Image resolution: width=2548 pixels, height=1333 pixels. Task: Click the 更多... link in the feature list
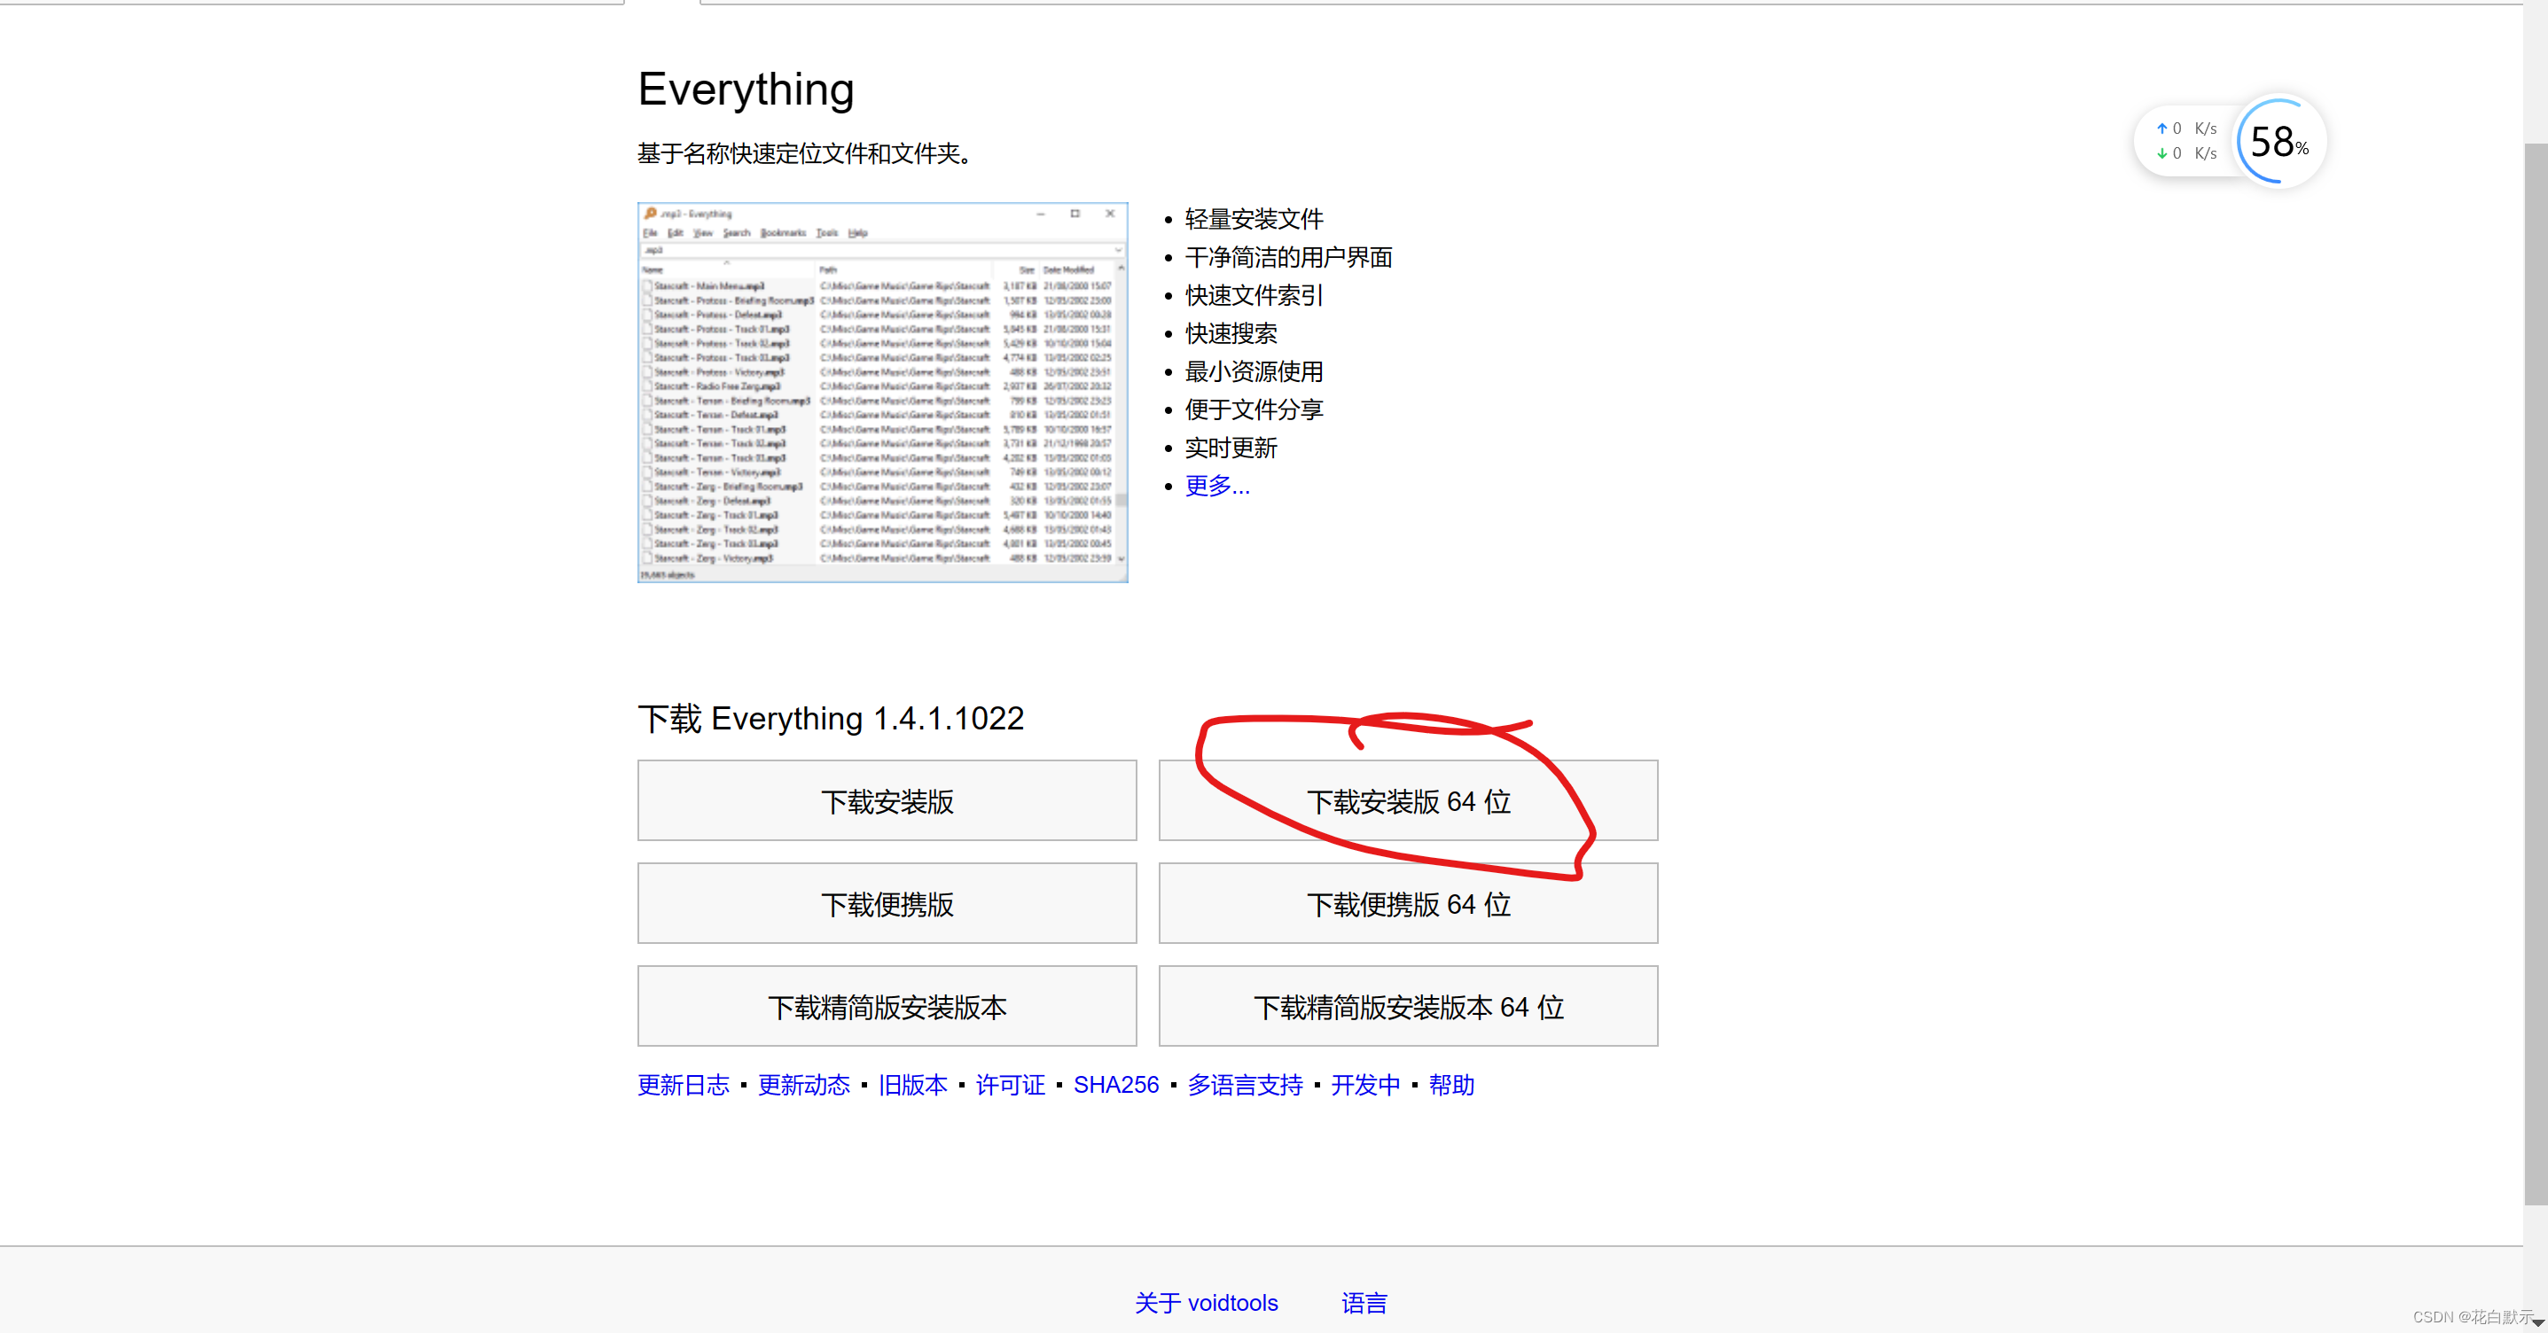1216,486
